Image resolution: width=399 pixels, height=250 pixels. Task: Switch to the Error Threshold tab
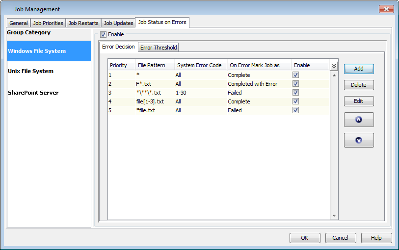pos(159,48)
